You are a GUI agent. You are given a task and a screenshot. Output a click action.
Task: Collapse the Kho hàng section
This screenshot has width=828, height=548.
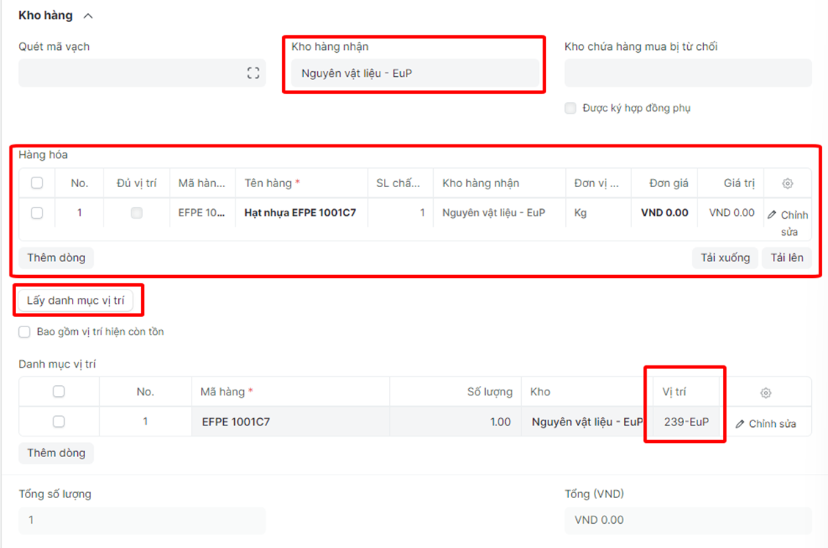click(88, 15)
